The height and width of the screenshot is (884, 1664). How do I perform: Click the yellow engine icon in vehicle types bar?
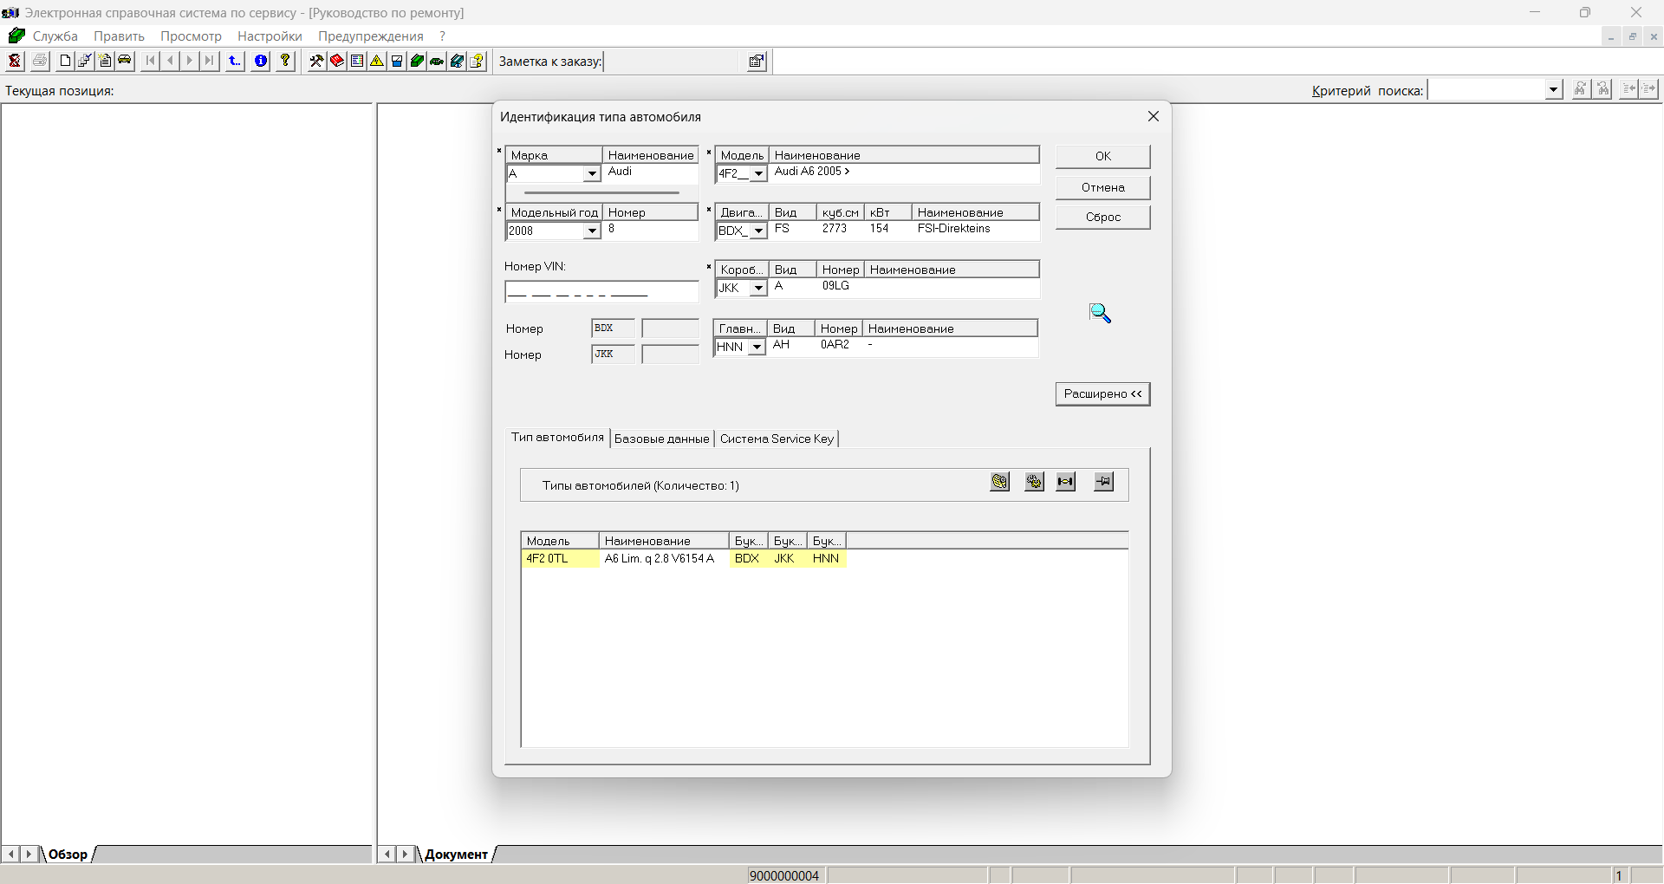(x=1000, y=482)
